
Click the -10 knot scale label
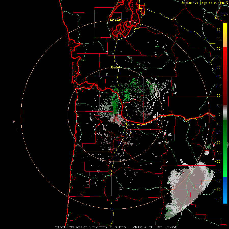tap(218, 124)
